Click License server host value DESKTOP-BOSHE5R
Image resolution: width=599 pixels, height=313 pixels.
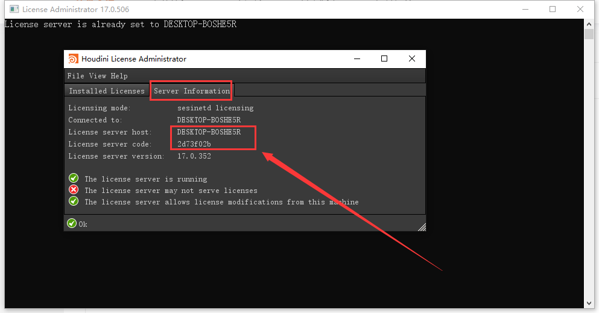tap(209, 132)
